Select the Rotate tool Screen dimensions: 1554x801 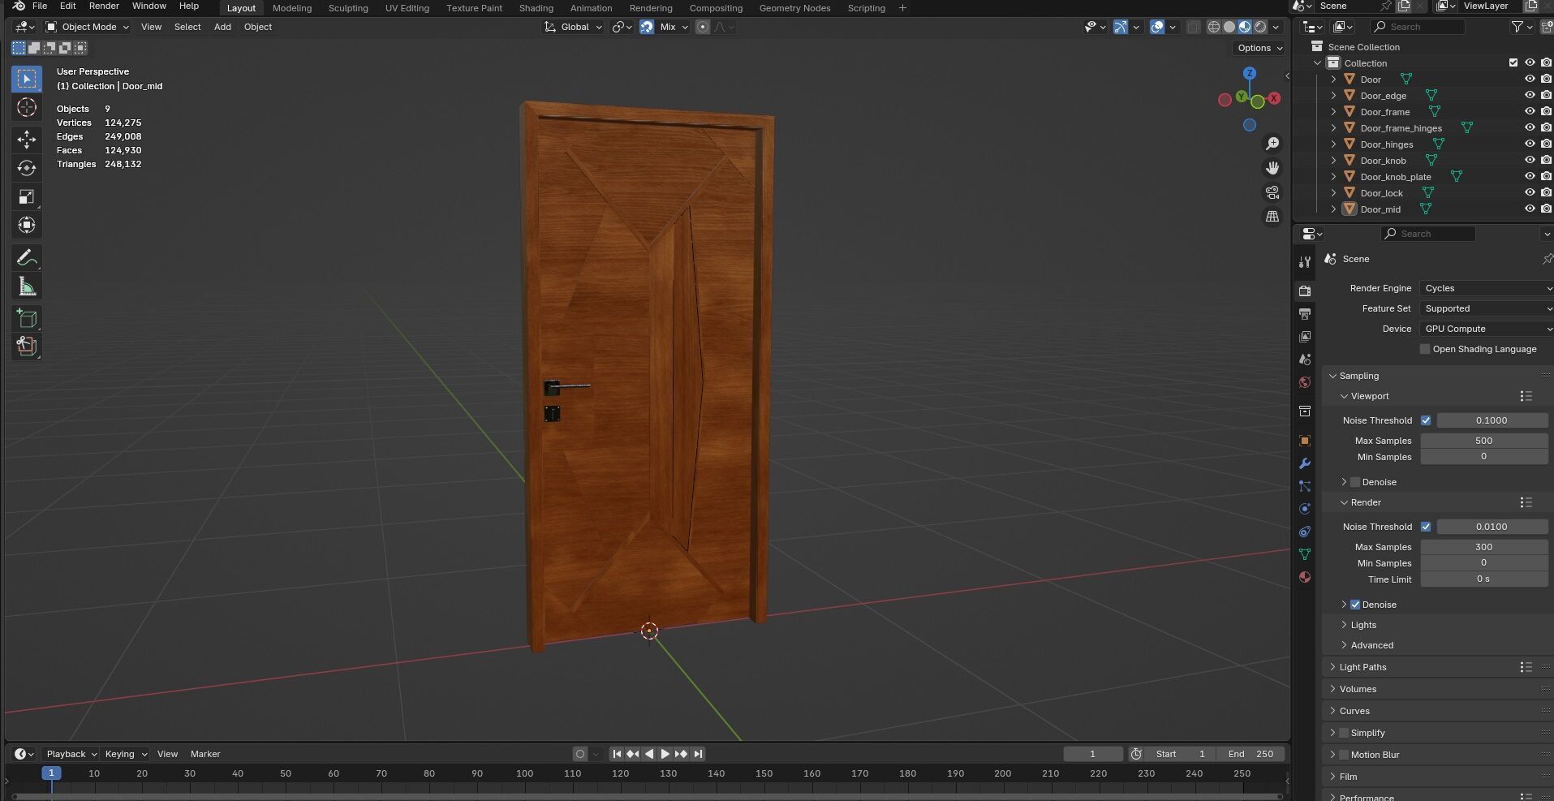click(27, 168)
